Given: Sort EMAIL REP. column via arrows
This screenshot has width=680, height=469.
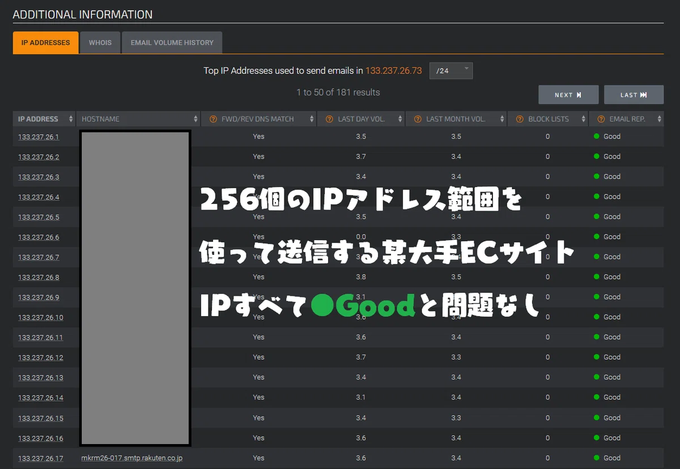Looking at the screenshot, I should (x=659, y=119).
